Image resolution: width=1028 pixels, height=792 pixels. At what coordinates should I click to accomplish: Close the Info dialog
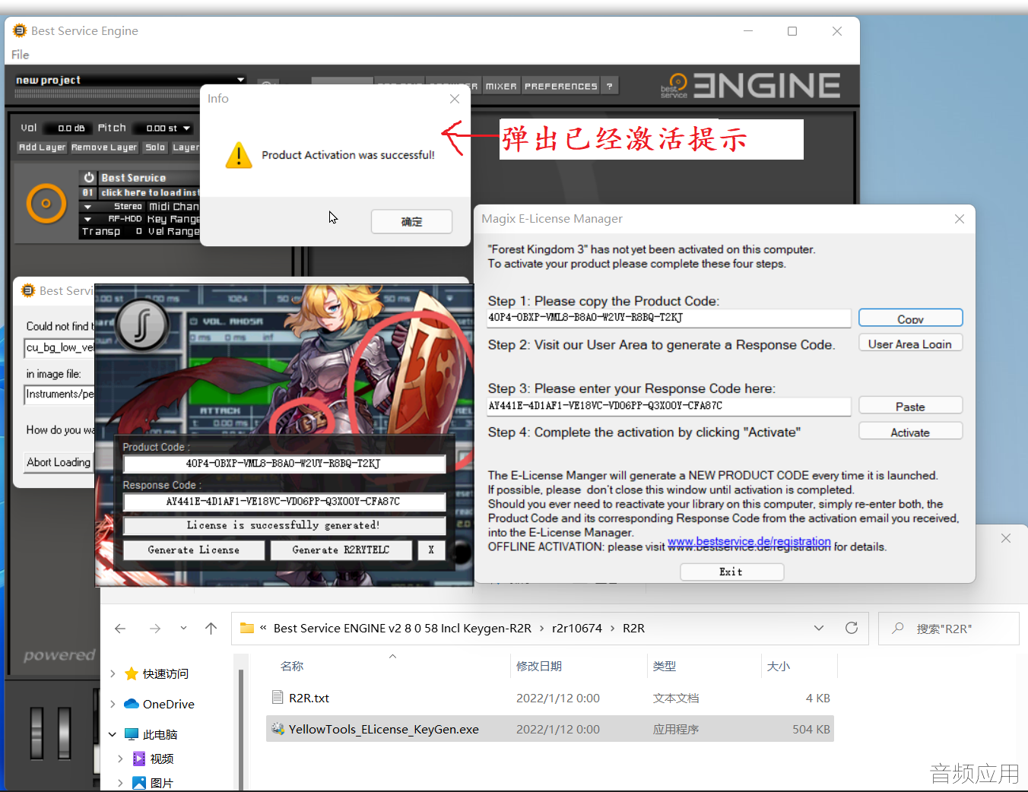tap(455, 99)
